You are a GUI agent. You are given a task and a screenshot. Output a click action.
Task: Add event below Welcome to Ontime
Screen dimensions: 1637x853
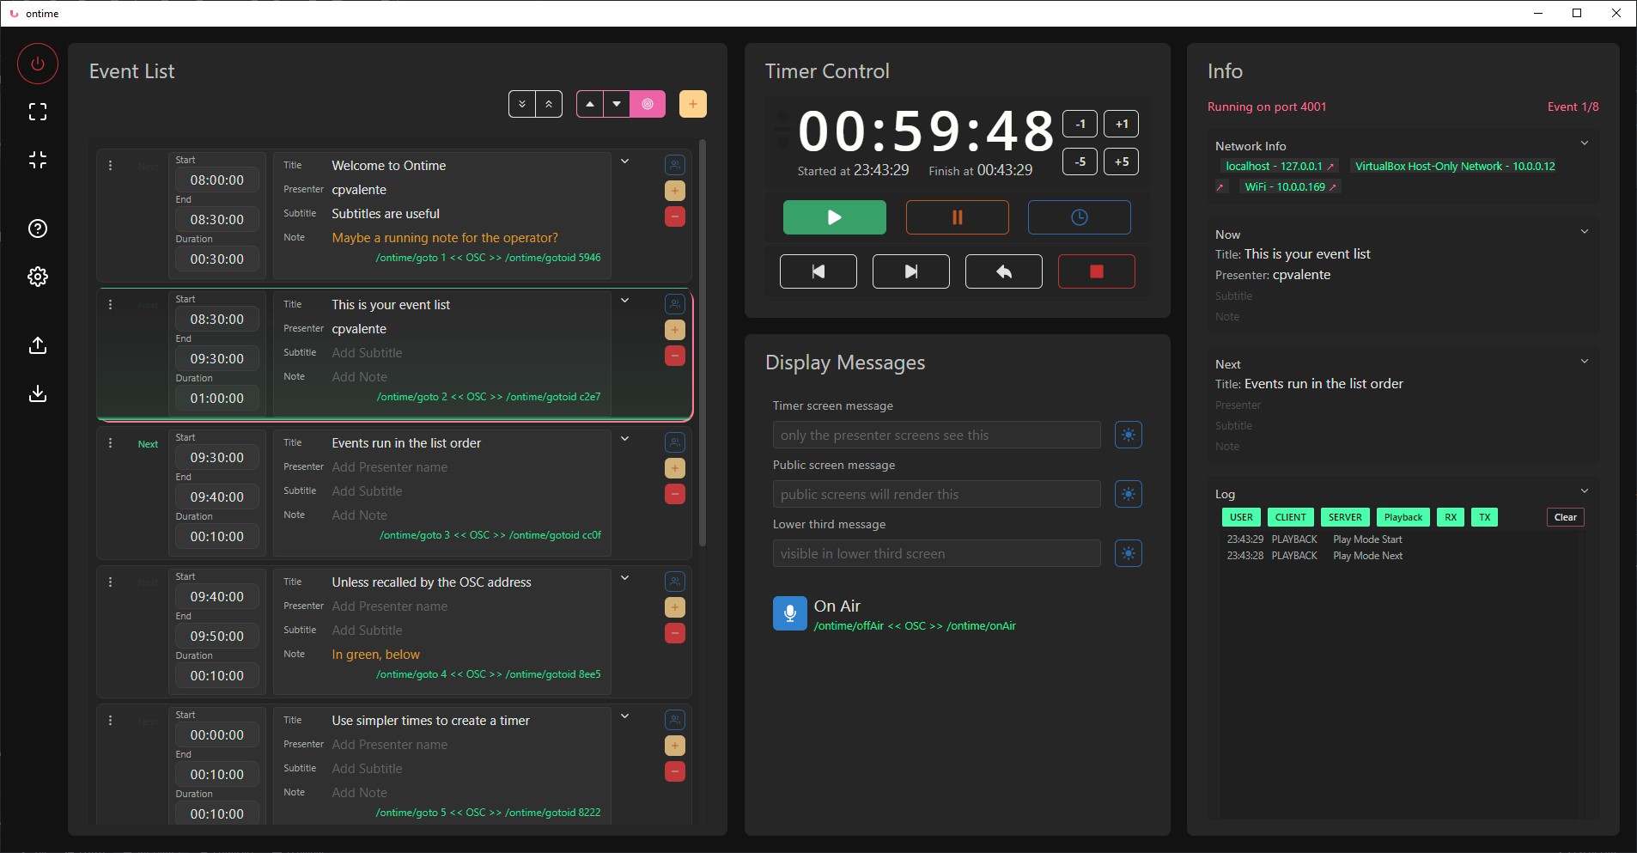[x=675, y=191]
